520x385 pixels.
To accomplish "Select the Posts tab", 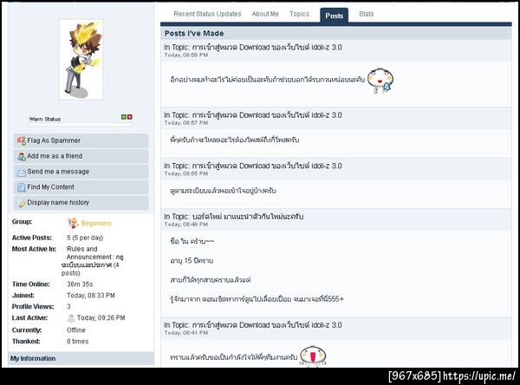I will click(x=334, y=16).
